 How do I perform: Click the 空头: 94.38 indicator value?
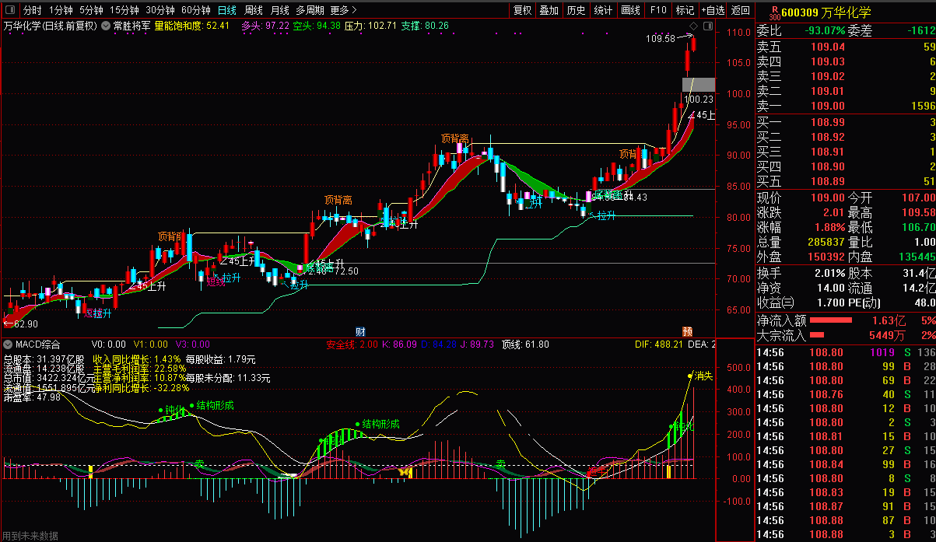(x=317, y=26)
